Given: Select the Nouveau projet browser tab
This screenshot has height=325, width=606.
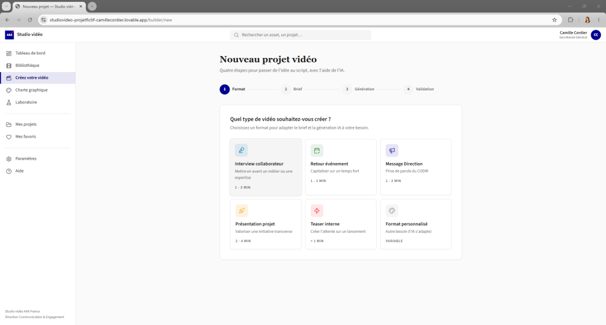Looking at the screenshot, I should [x=49, y=6].
